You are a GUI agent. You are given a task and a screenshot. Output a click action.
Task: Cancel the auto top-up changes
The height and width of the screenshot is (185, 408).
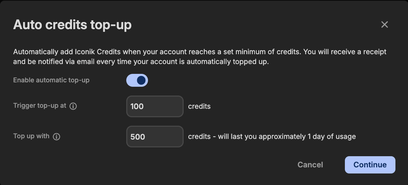coord(310,165)
